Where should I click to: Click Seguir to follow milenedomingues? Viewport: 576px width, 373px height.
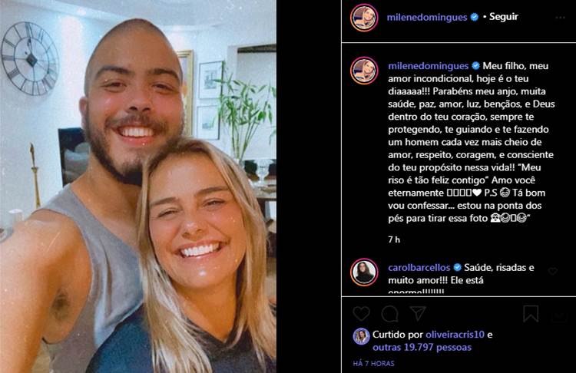(x=504, y=17)
